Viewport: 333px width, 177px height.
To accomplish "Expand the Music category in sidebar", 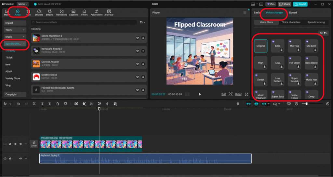I will coord(15,37).
